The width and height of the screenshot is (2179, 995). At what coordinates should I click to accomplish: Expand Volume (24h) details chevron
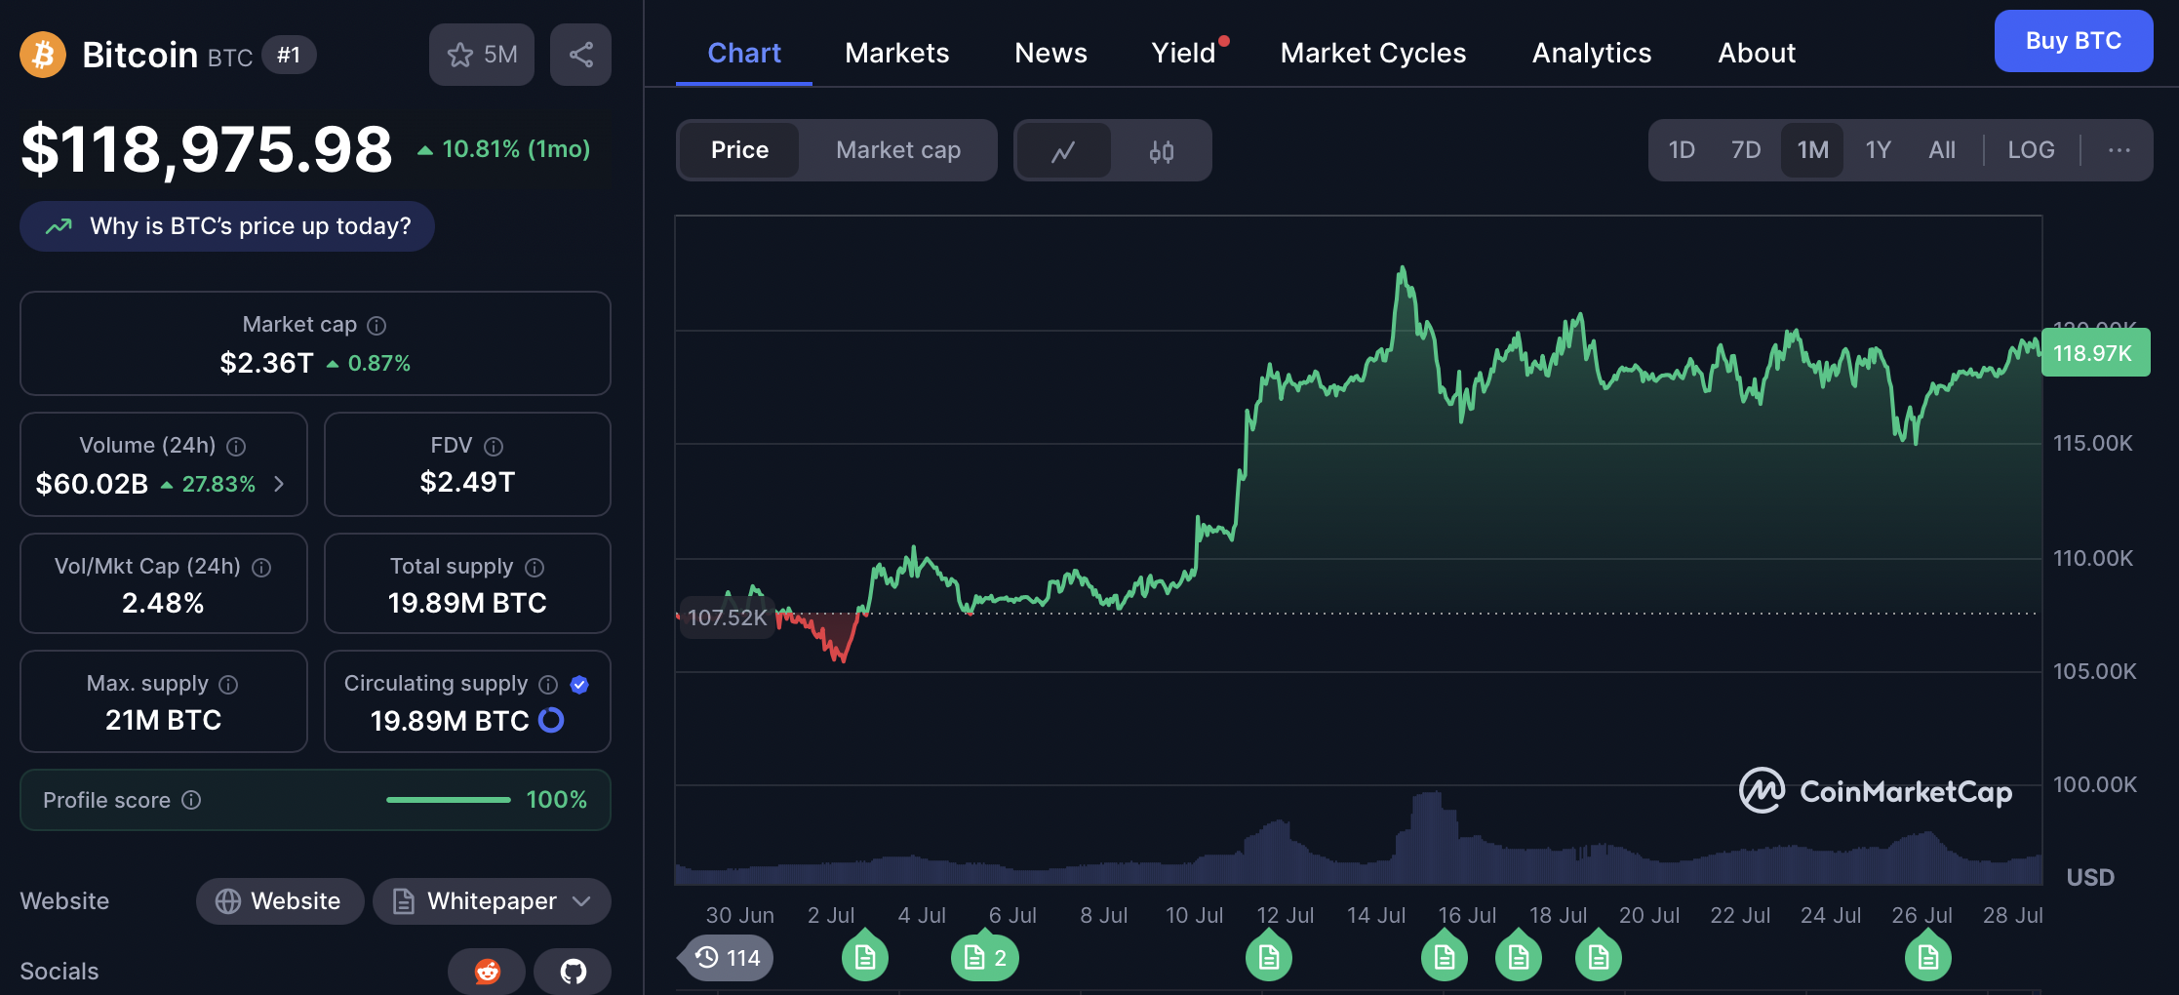(x=279, y=484)
